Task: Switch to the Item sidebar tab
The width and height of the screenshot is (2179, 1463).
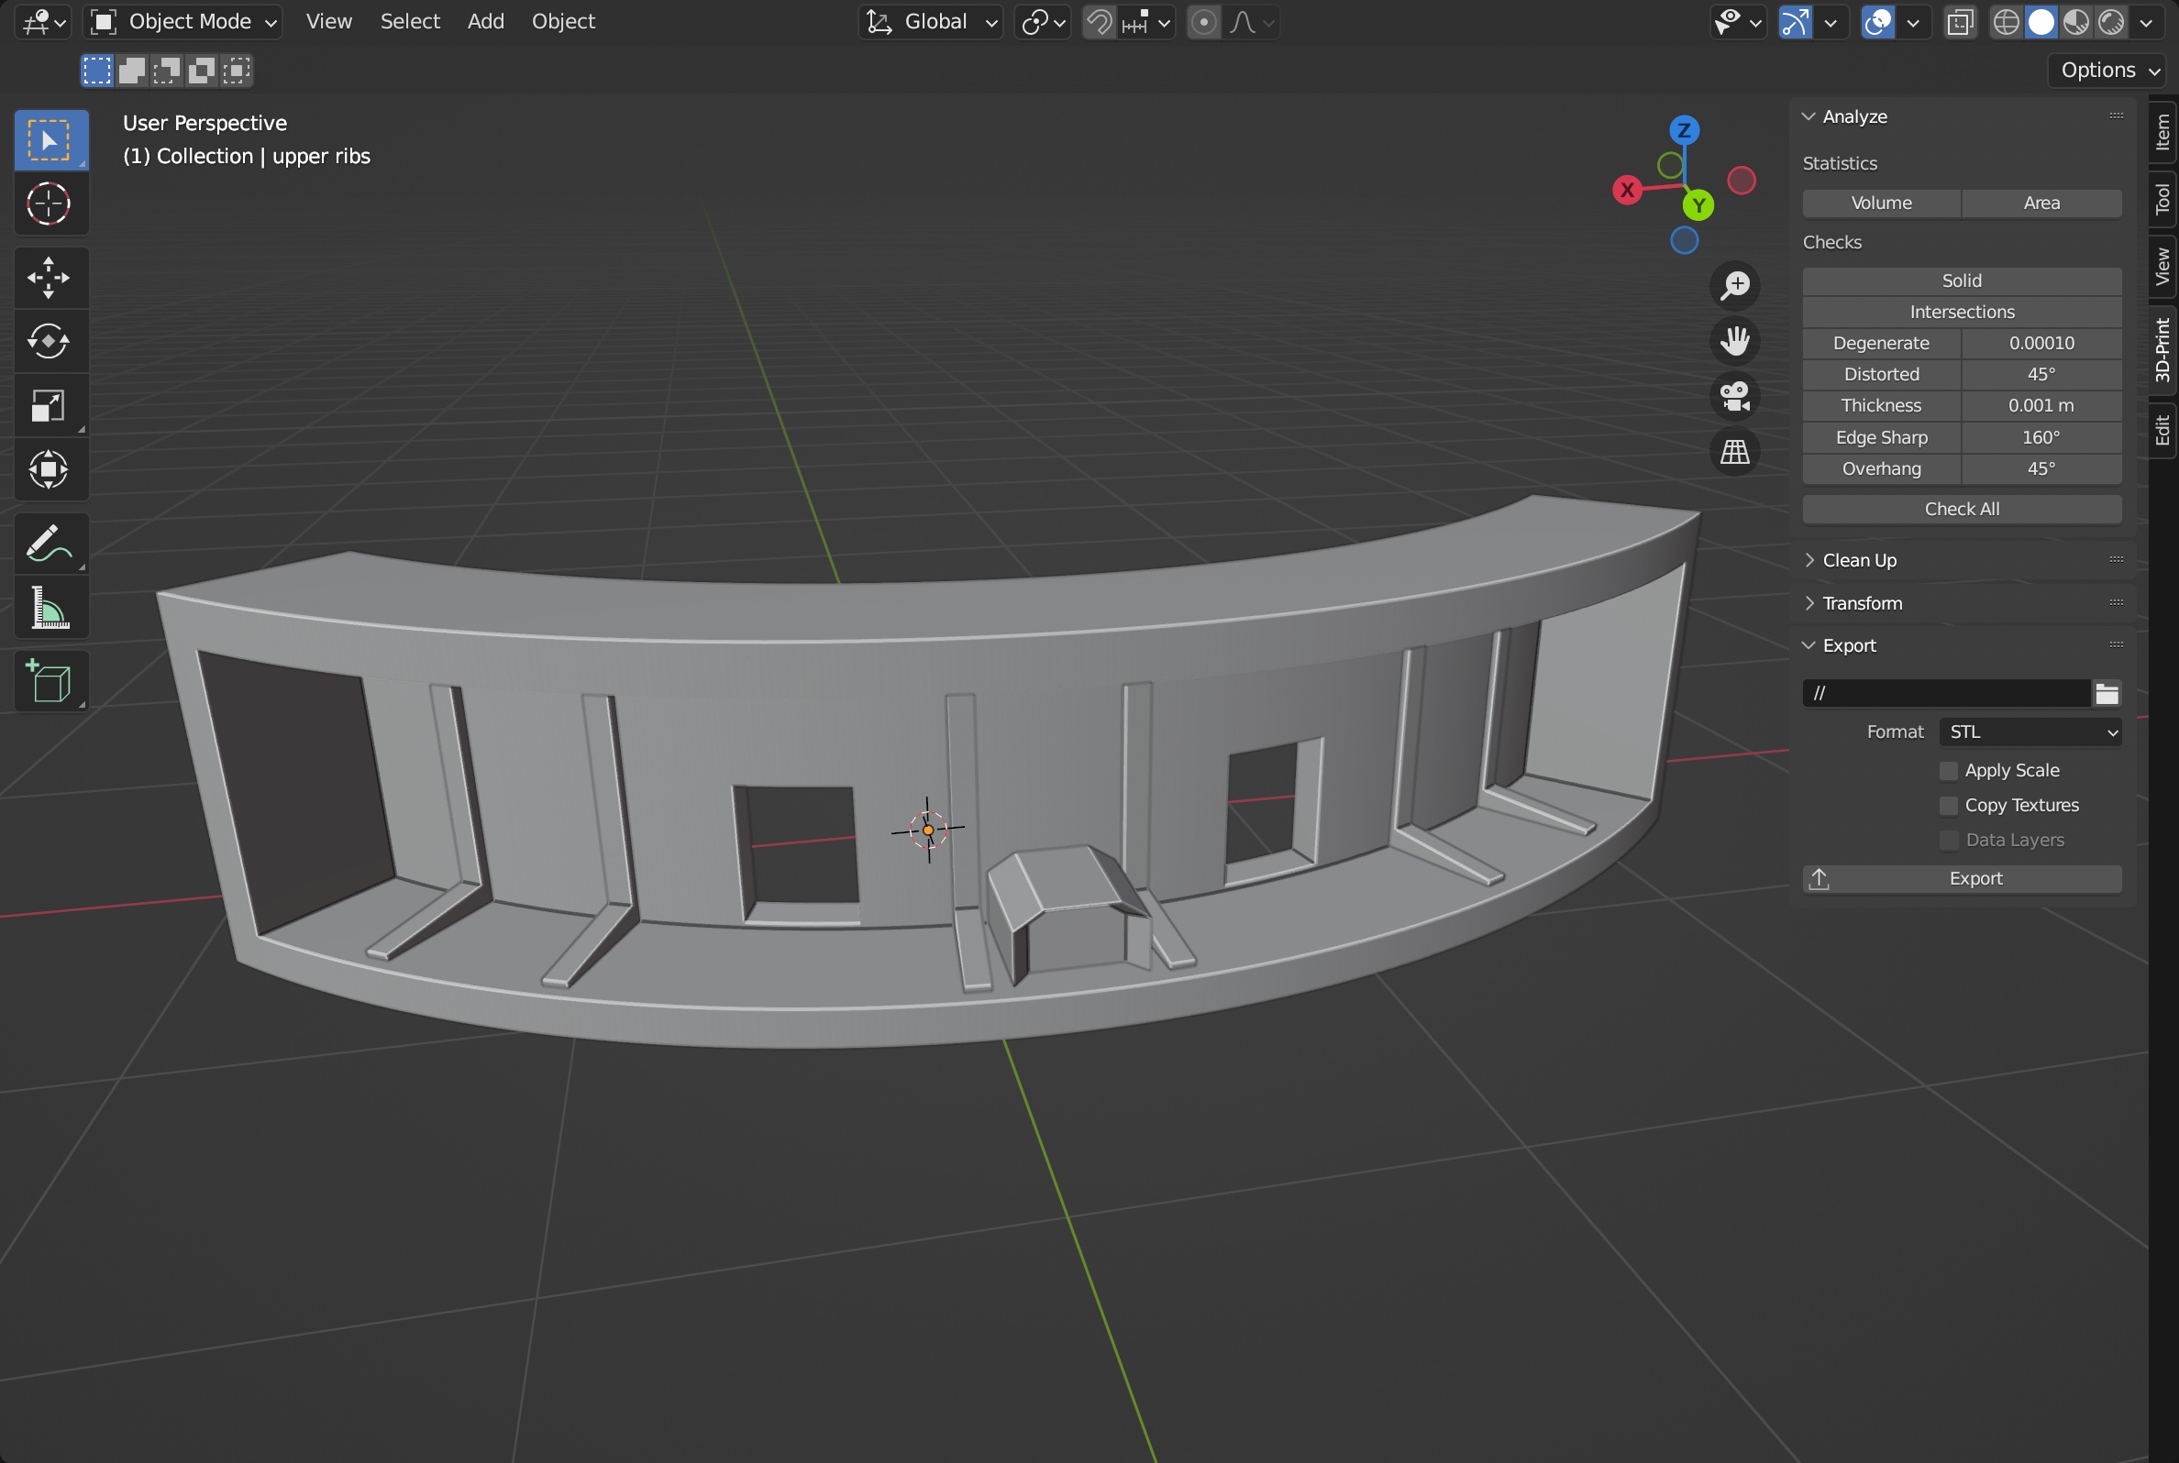Action: point(2162,132)
